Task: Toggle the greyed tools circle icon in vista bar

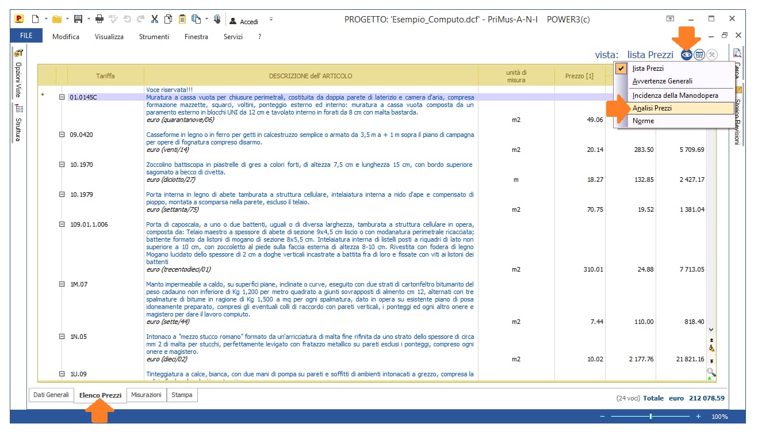Action: [x=712, y=55]
